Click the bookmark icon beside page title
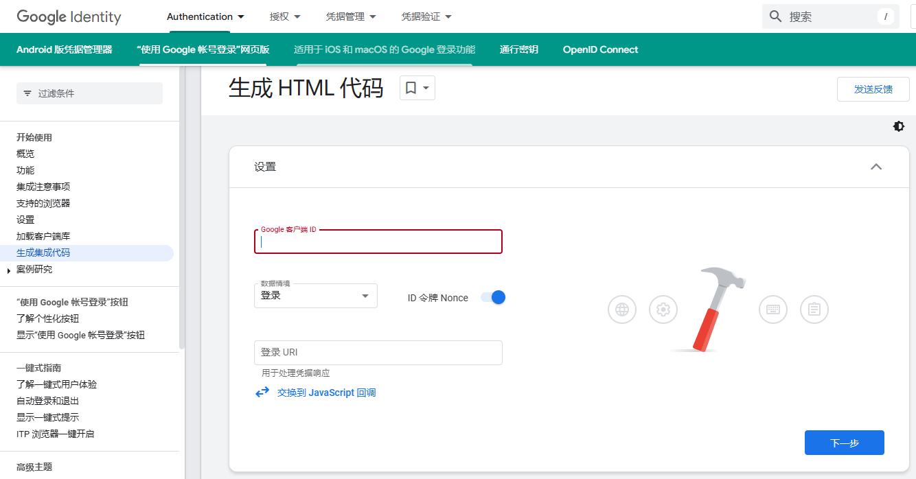The width and height of the screenshot is (916, 479). point(411,88)
